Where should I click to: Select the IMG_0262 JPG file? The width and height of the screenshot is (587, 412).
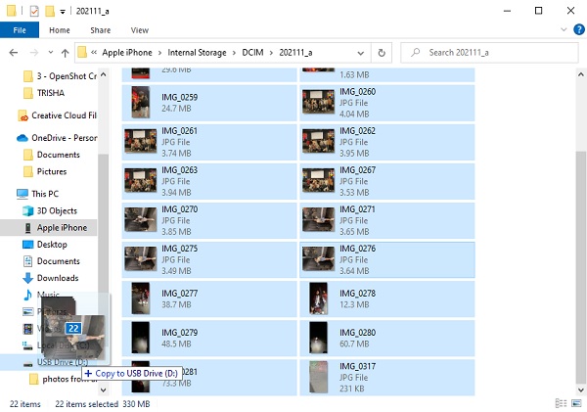click(x=387, y=142)
